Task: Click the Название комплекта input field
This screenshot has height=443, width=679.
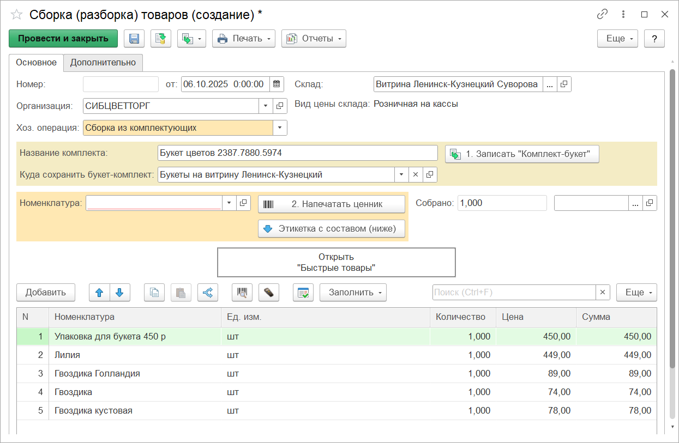Action: point(297,153)
